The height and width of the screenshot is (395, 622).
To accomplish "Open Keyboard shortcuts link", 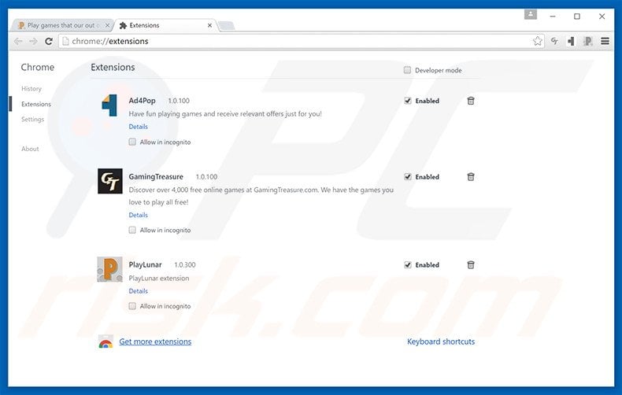I will click(441, 341).
